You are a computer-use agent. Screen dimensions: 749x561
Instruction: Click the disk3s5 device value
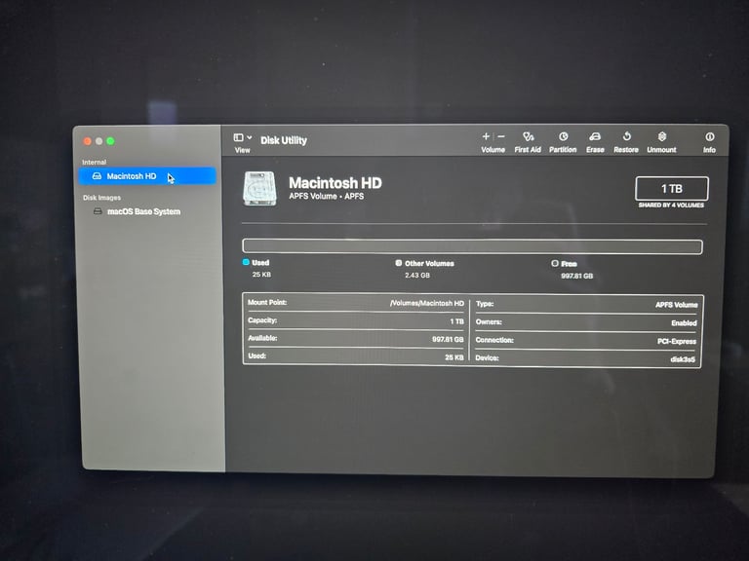coord(683,359)
